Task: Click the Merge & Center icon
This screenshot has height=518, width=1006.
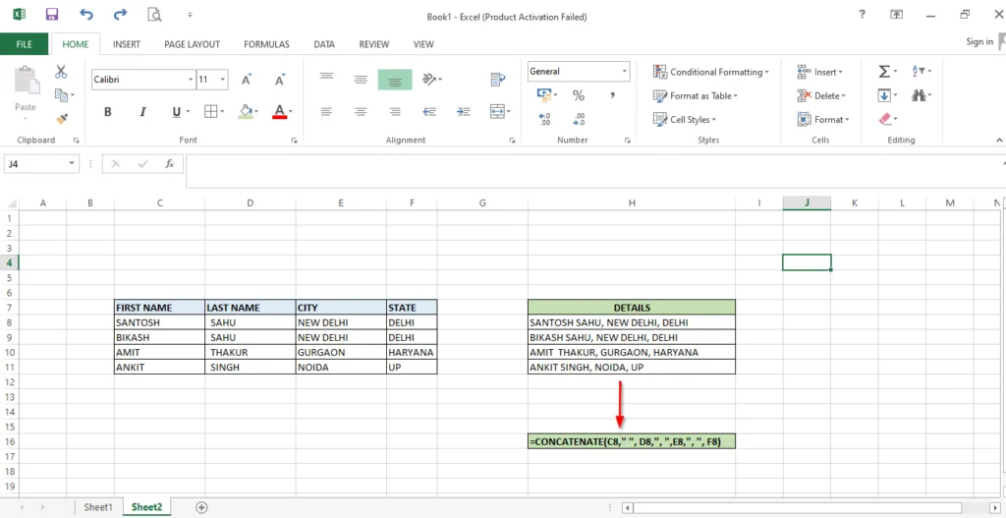Action: click(497, 111)
